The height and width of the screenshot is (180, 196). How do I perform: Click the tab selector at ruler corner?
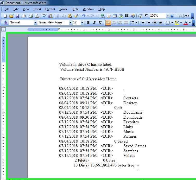tap(3, 30)
